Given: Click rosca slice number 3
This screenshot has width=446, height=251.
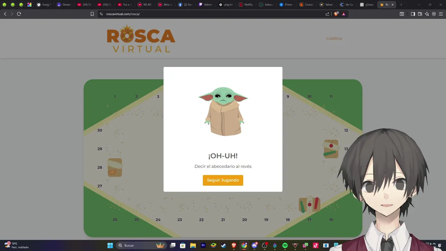Looking at the screenshot, I should pos(158,97).
